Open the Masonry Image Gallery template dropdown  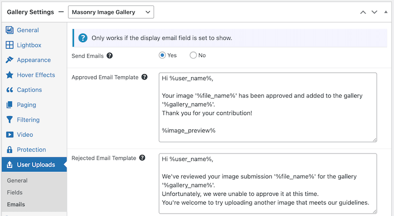click(111, 12)
